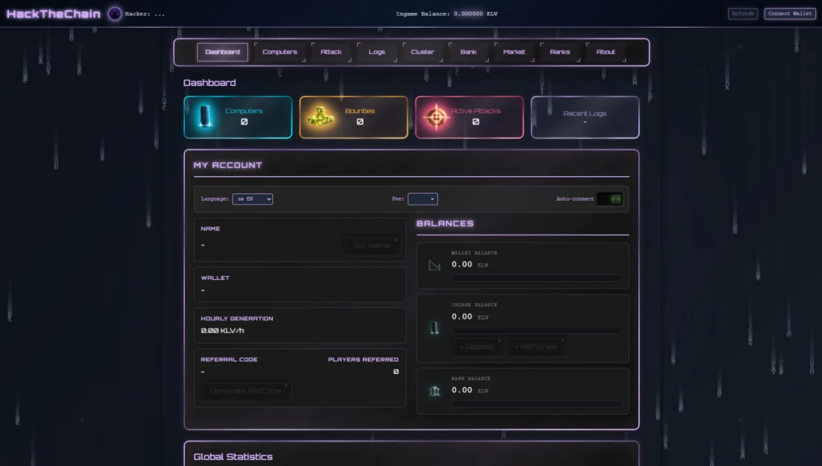822x466 pixels.
Task: Select the Cluster tab
Action: [x=422, y=52]
